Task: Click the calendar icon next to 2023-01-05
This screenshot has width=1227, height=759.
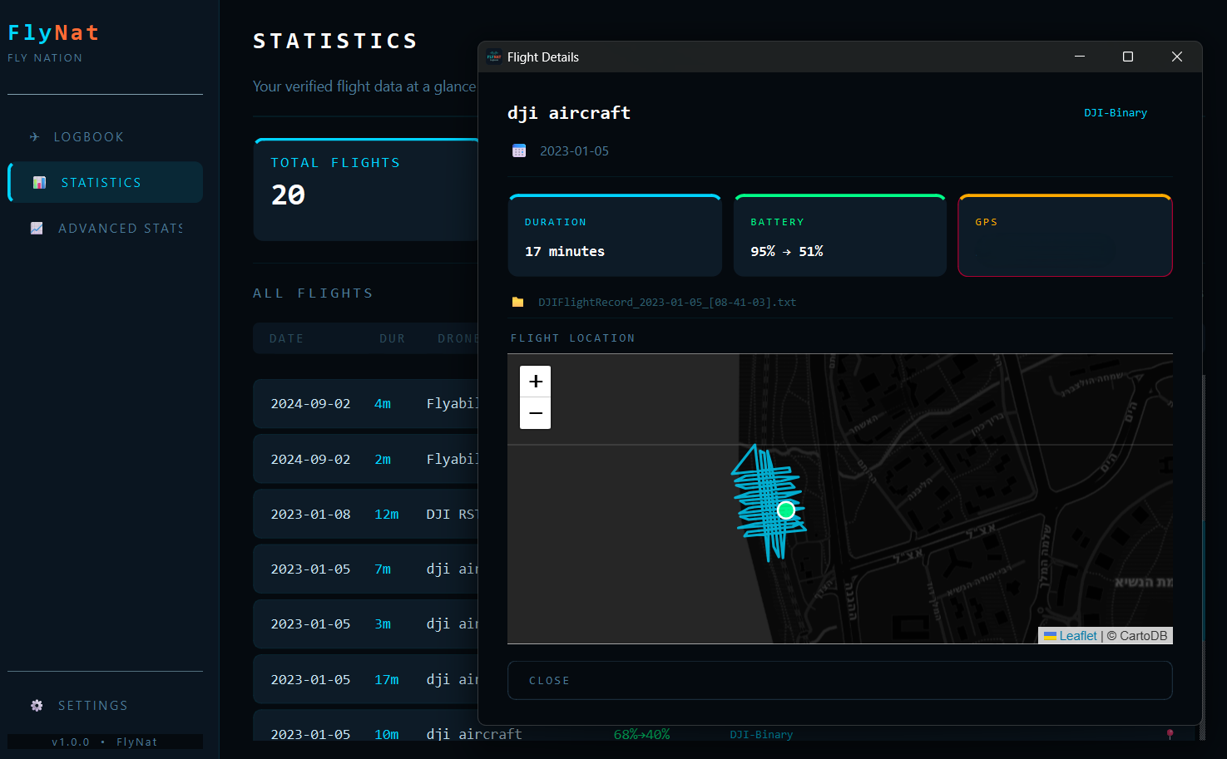Action: point(519,150)
